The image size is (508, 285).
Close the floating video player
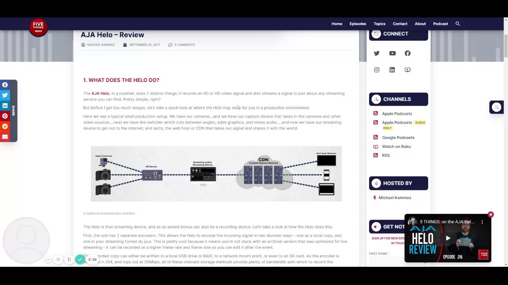tap(491, 215)
